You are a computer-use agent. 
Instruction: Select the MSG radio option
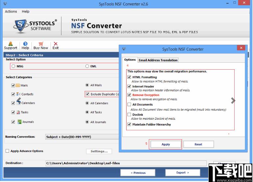coord(13,66)
